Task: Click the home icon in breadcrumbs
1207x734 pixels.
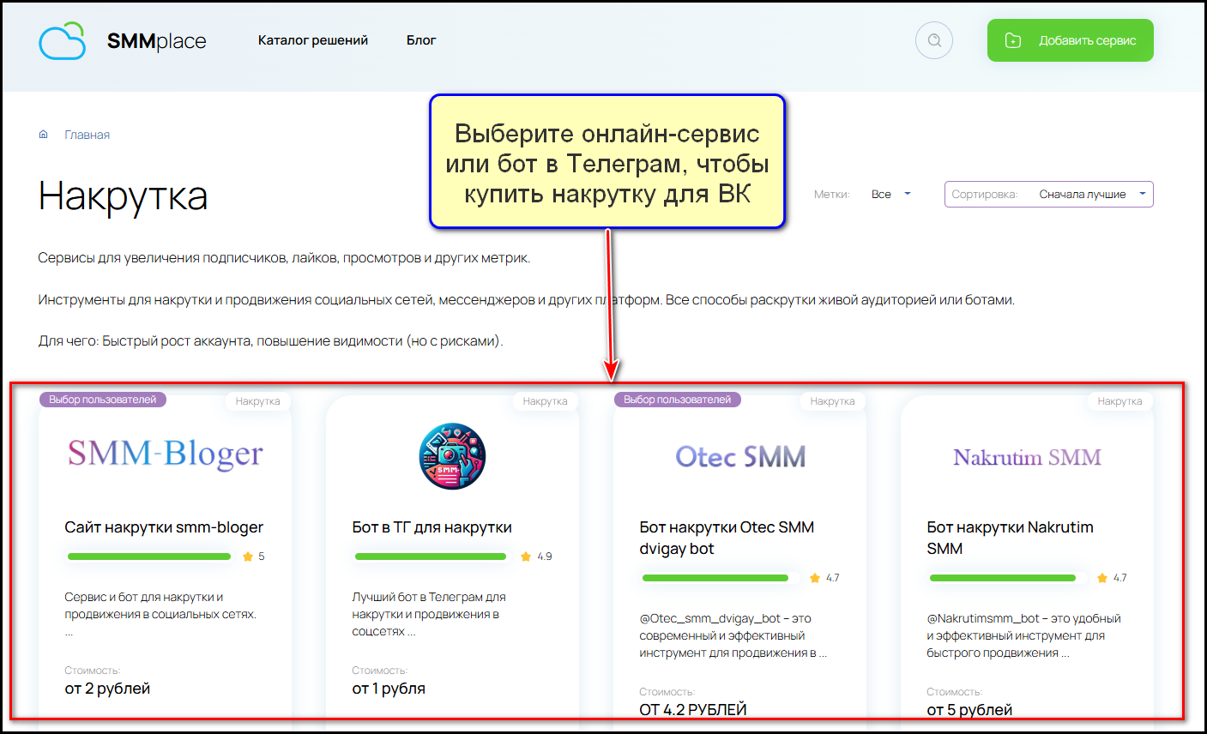Action: 44,135
